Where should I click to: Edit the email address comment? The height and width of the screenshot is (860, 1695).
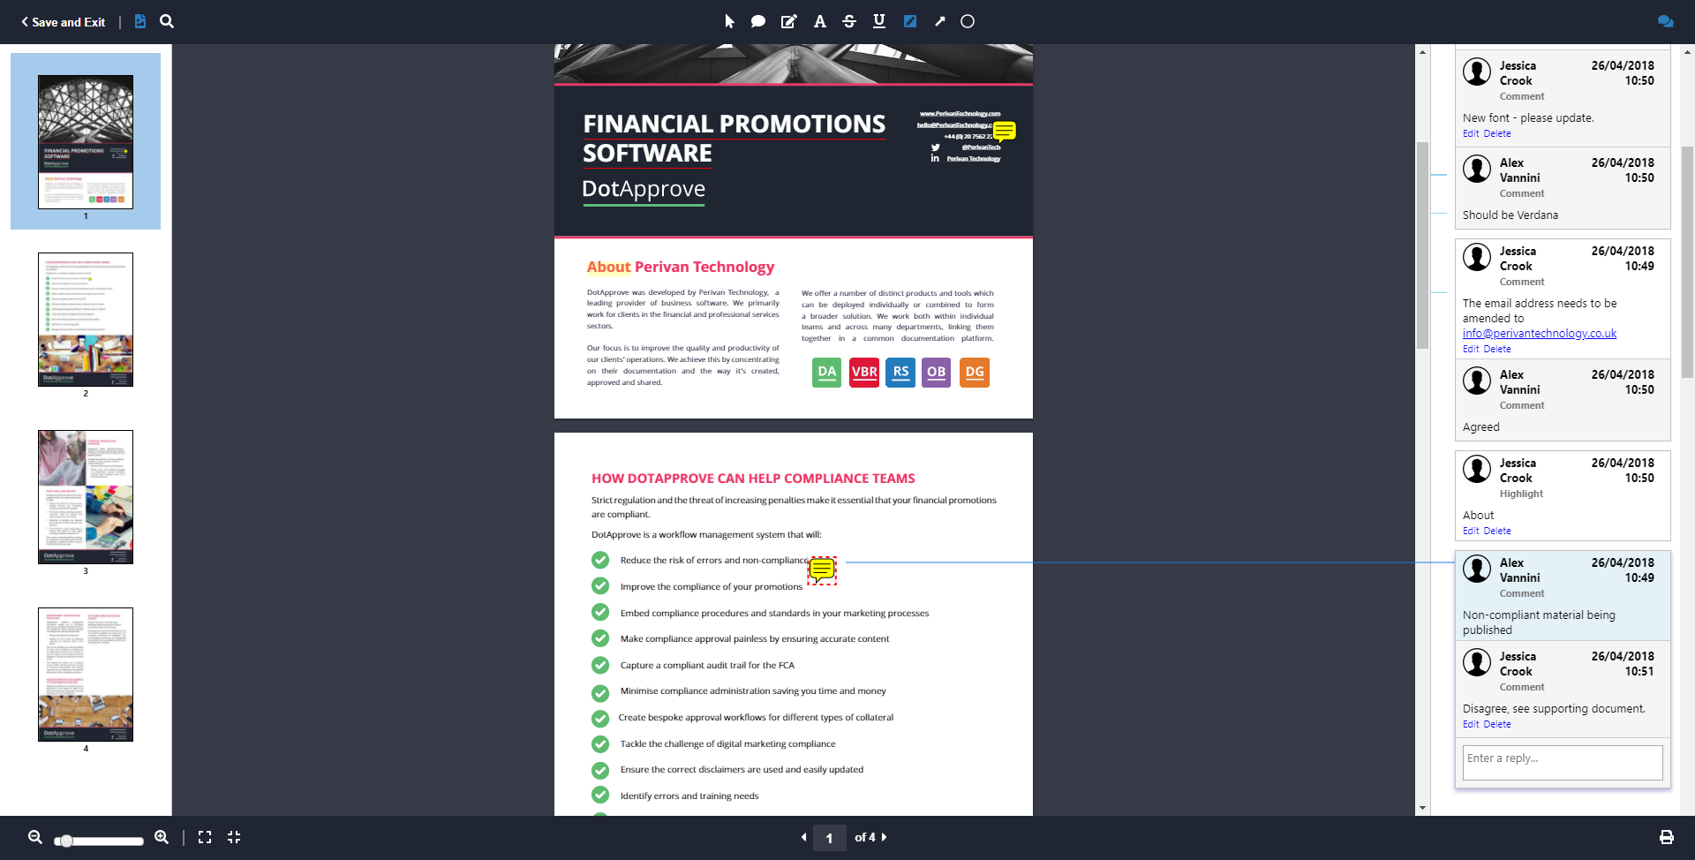click(x=1470, y=349)
